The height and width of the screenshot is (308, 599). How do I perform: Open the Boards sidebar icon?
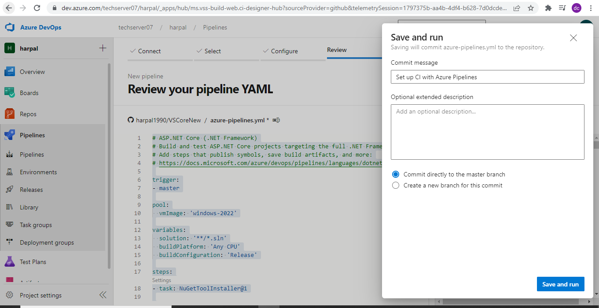point(10,93)
